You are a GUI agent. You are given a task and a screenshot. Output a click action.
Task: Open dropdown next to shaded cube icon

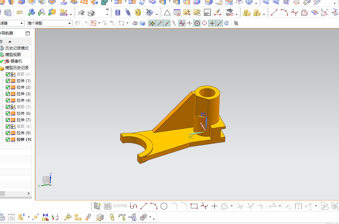coord(150,217)
